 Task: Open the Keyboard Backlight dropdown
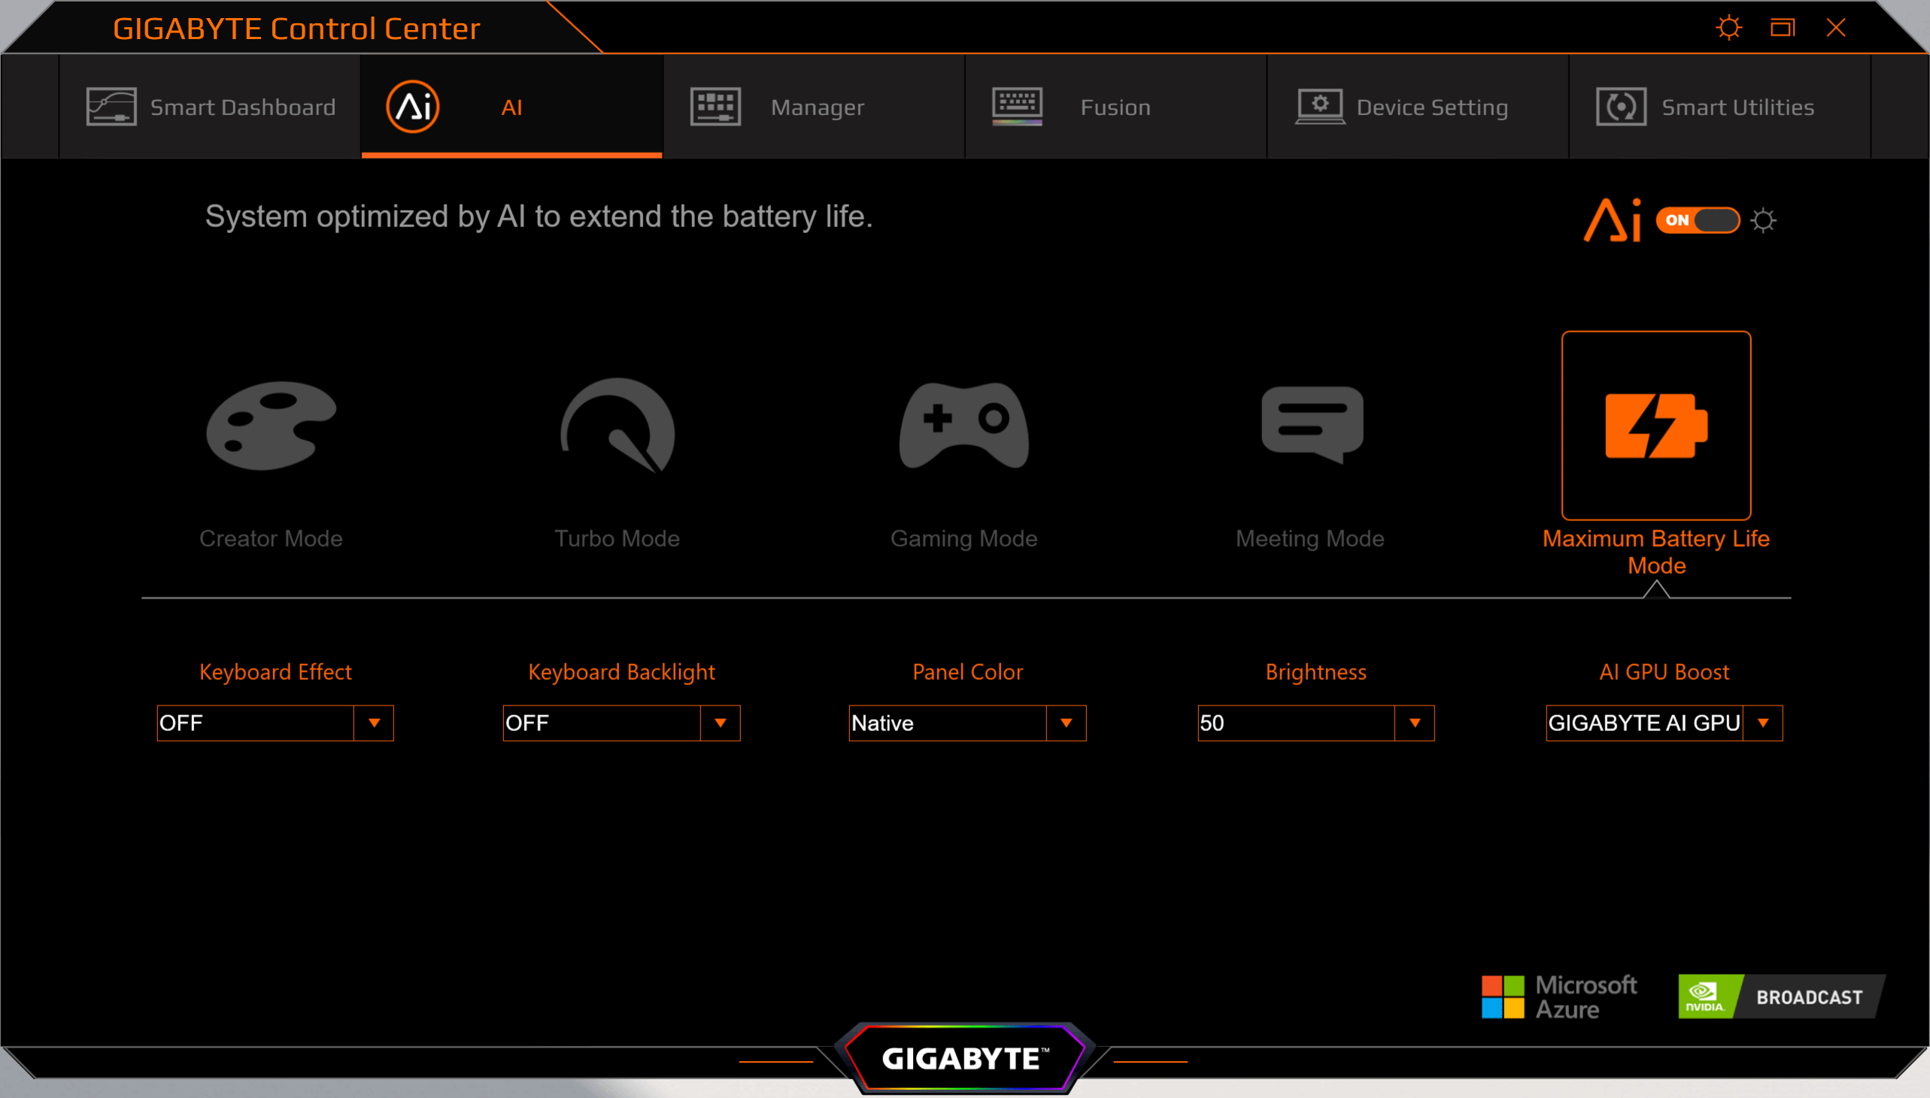pos(720,723)
